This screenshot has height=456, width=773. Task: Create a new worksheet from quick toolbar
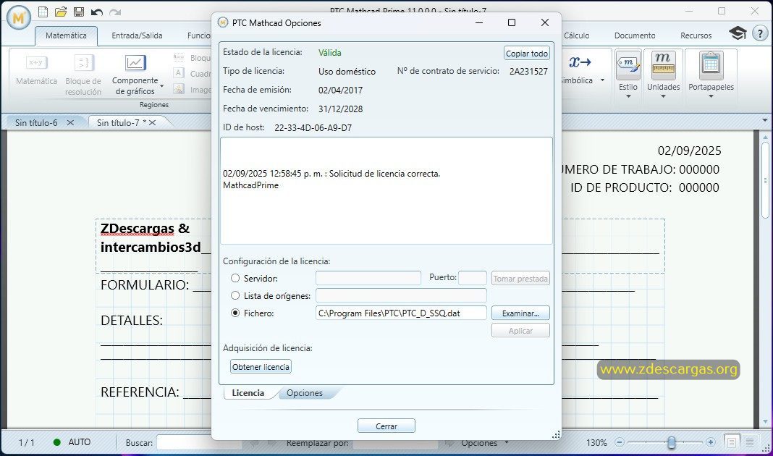pyautogui.click(x=43, y=12)
